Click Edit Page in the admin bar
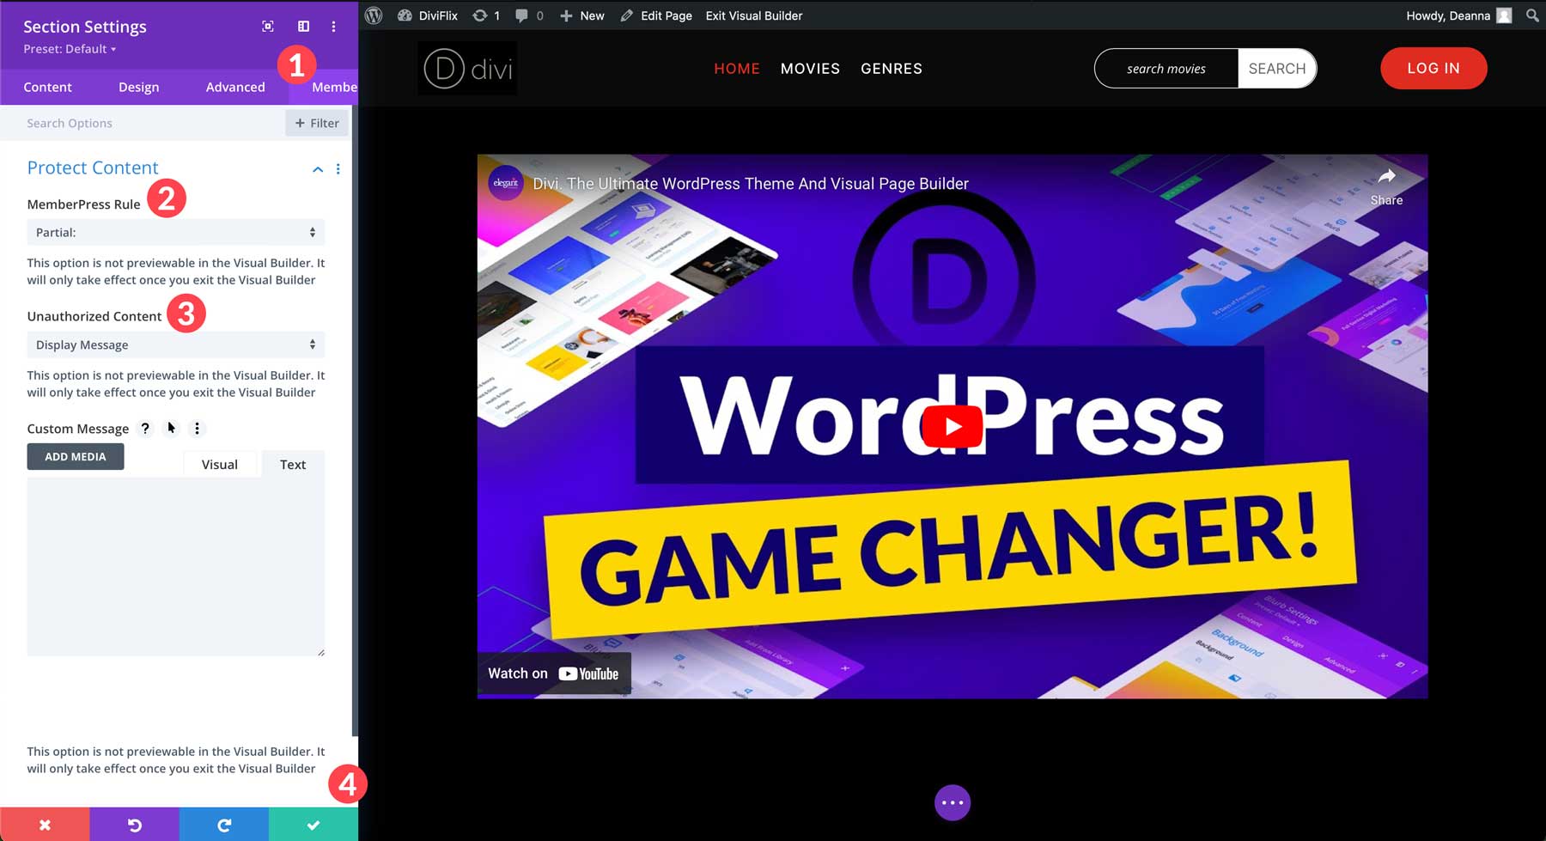This screenshot has width=1546, height=841. [657, 15]
